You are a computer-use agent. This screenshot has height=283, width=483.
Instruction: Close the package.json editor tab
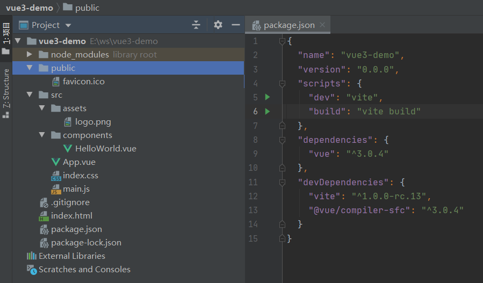tap(322, 25)
